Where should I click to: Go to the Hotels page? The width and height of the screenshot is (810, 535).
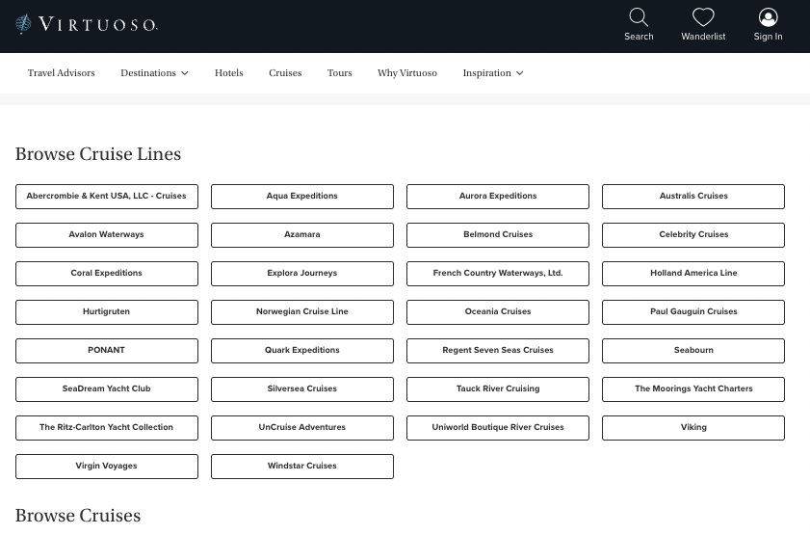click(x=229, y=73)
